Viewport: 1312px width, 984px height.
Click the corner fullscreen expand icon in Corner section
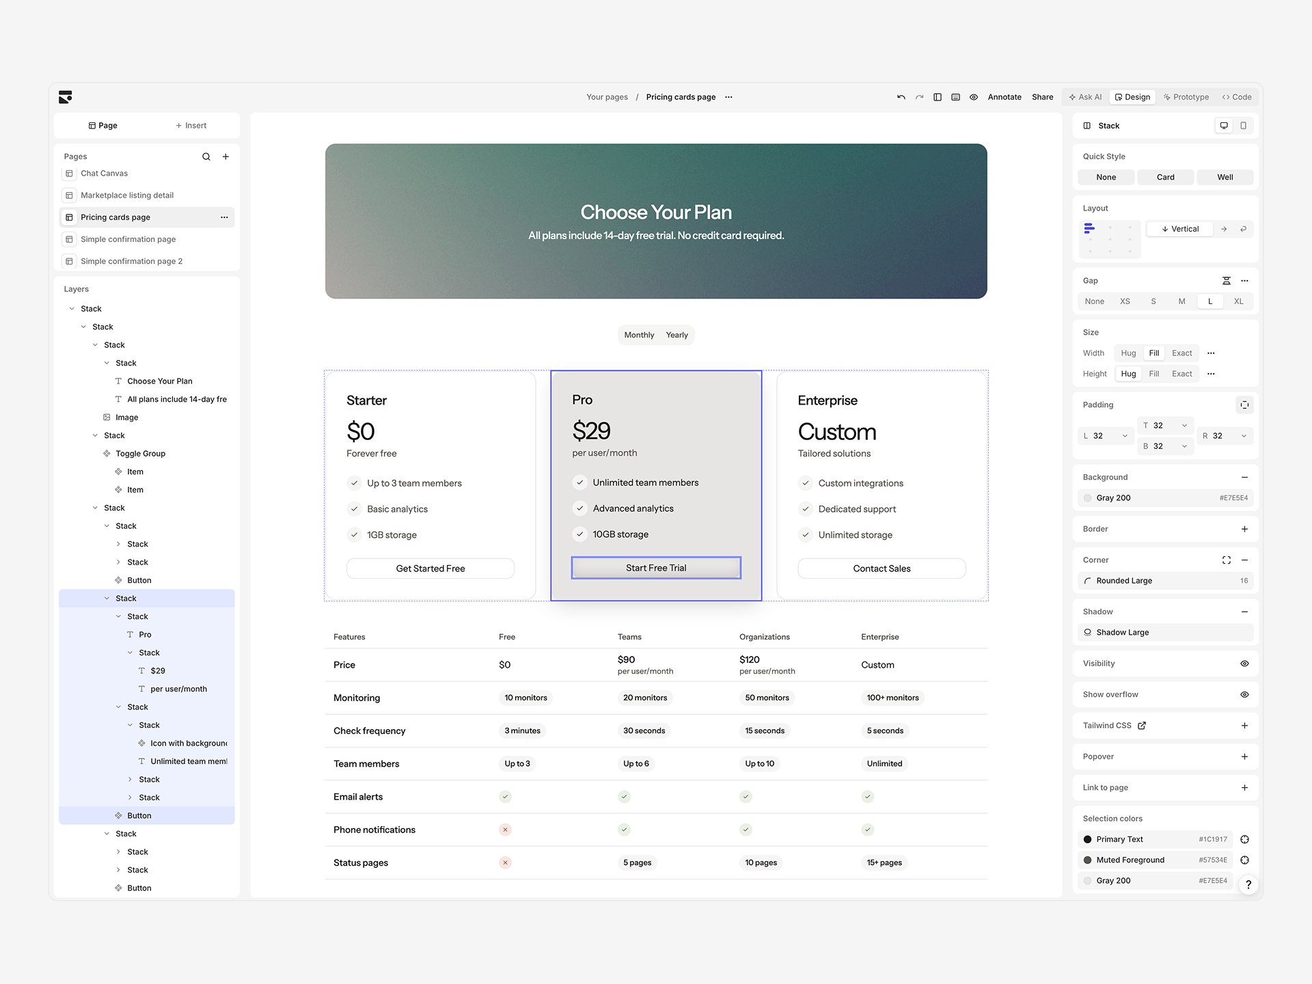[x=1227, y=560]
